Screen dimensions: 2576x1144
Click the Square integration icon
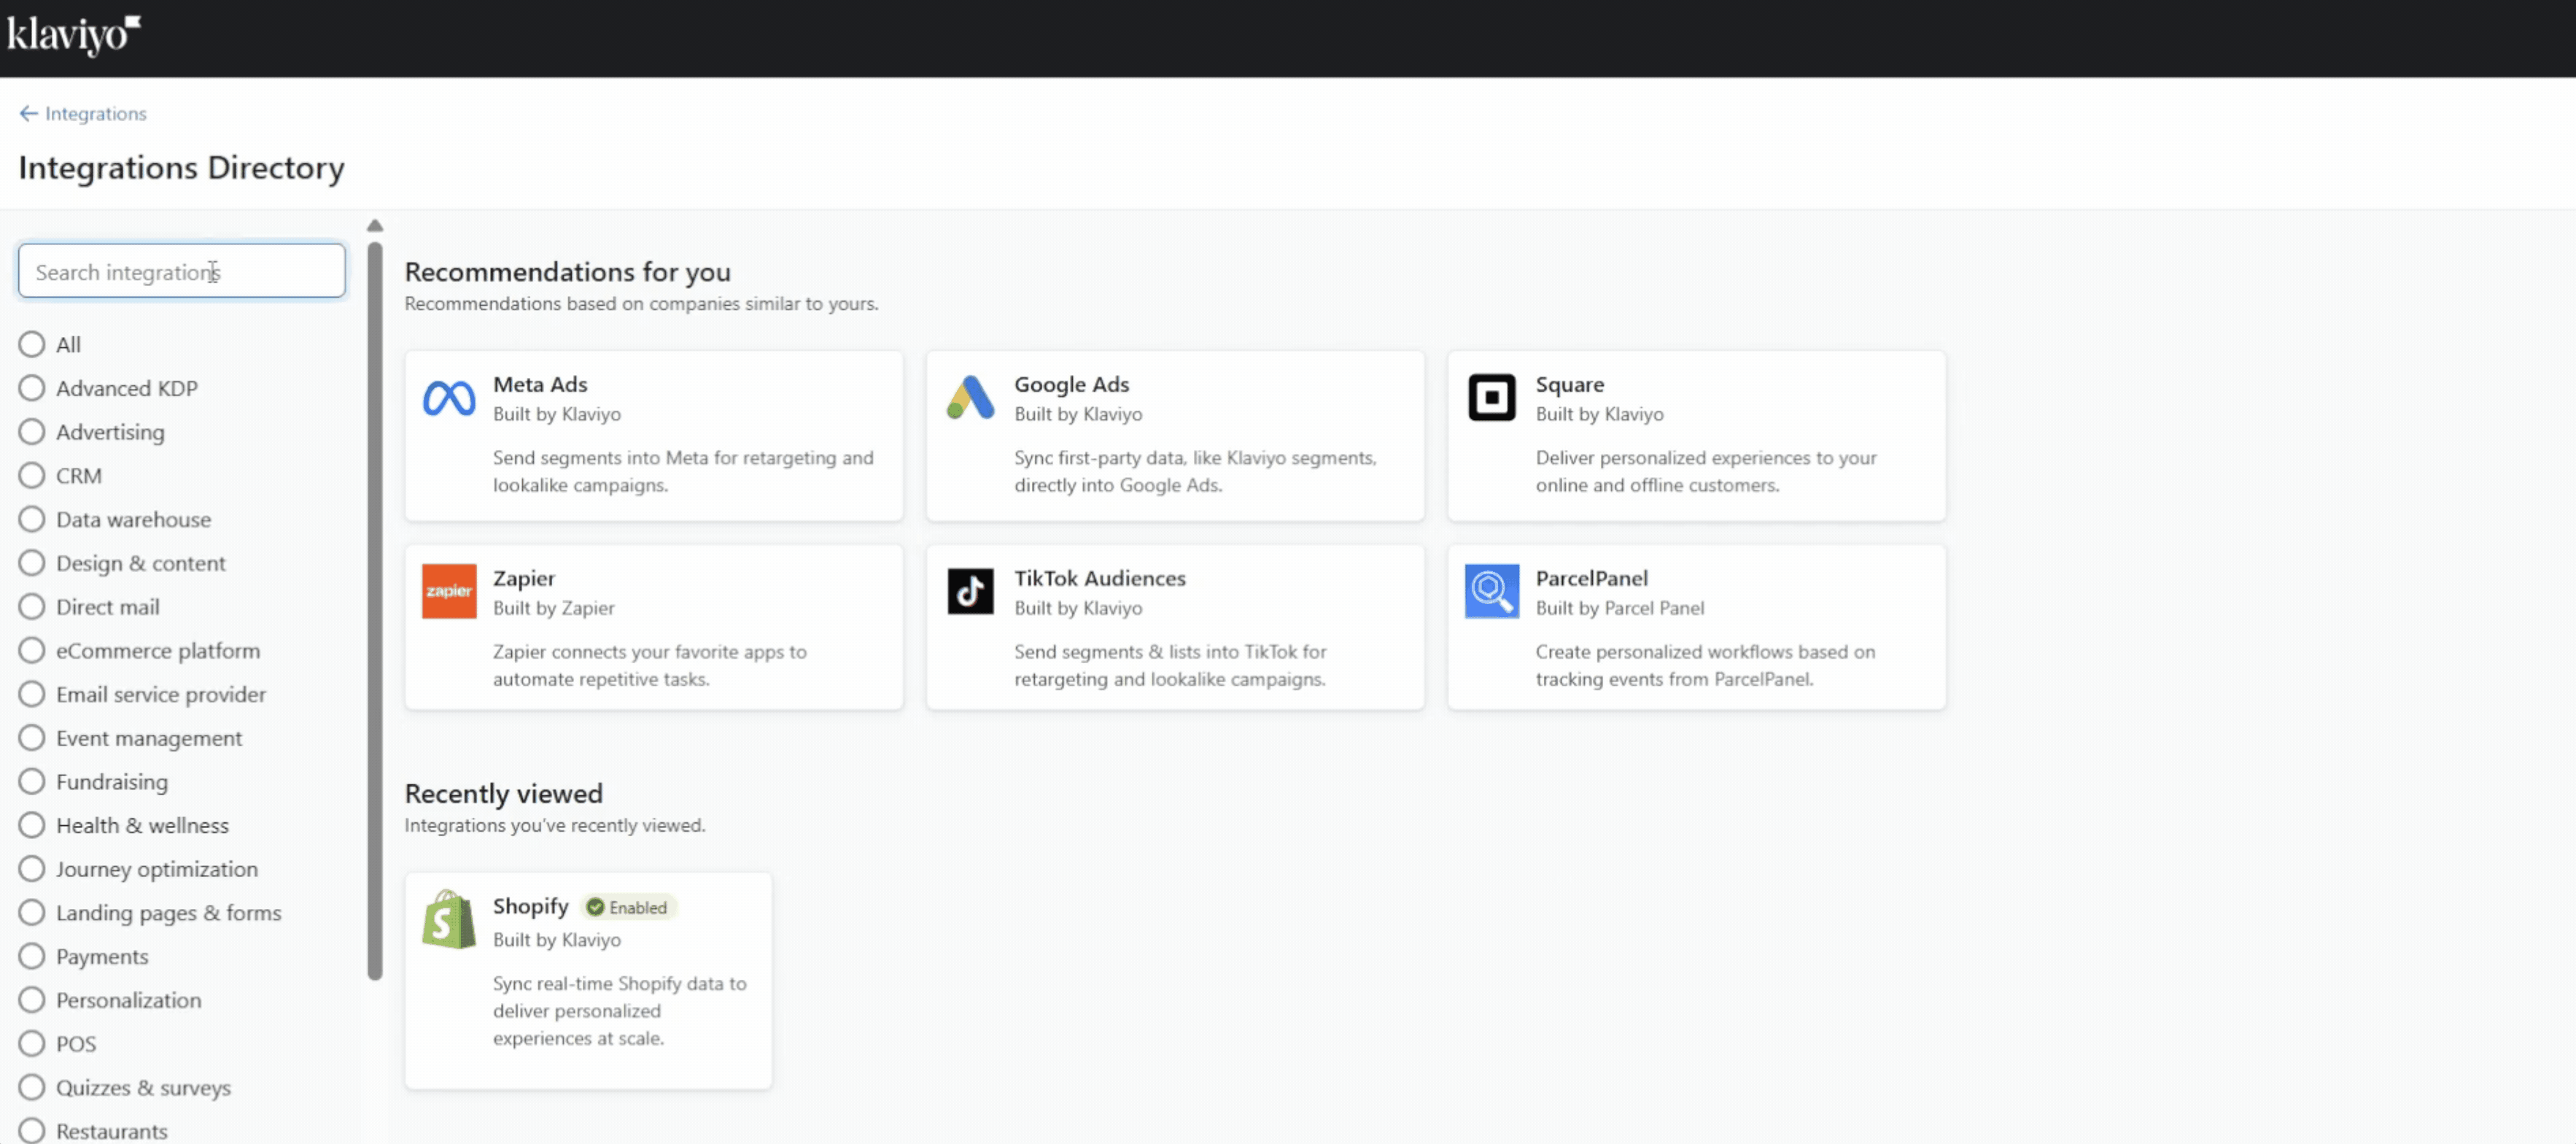(1490, 396)
